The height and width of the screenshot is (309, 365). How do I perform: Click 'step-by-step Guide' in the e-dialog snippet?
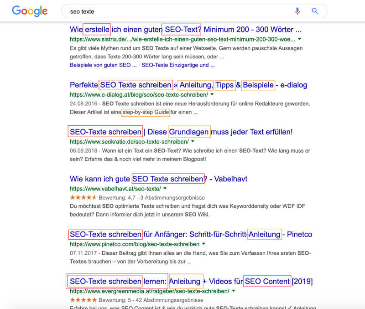tap(146, 112)
